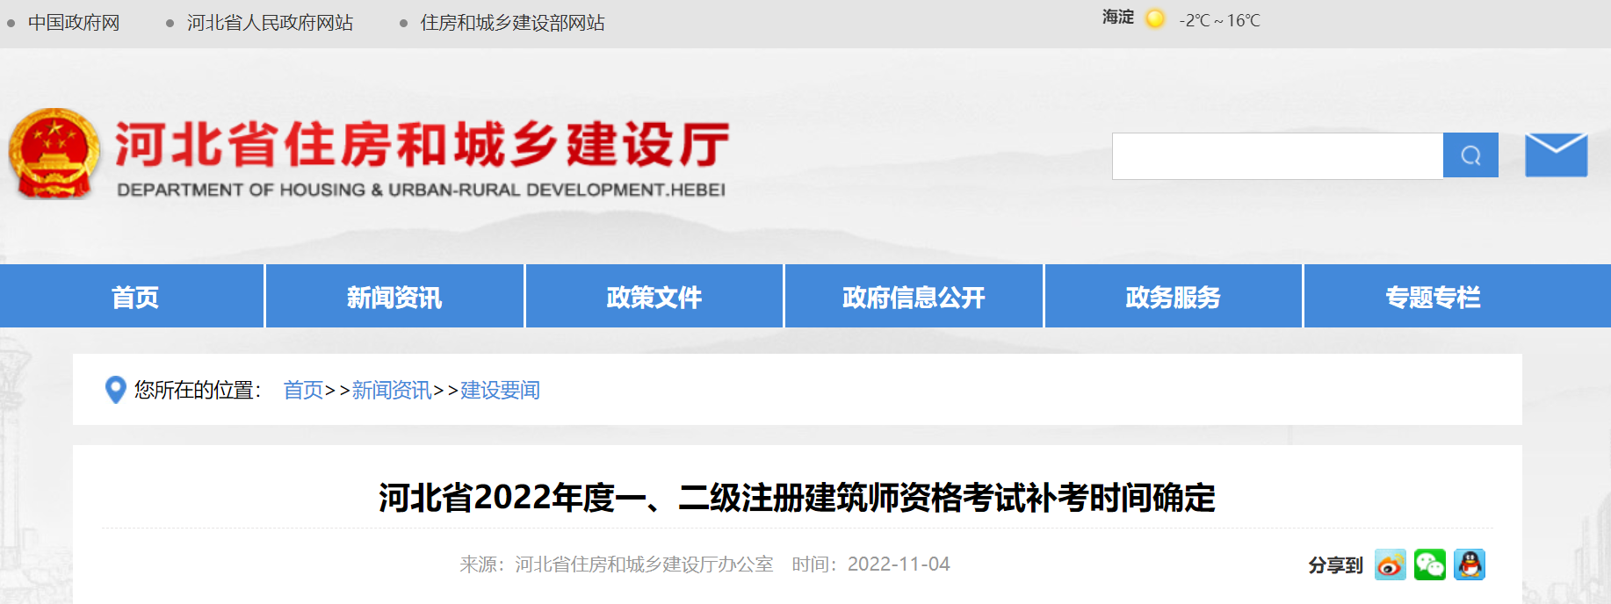The image size is (1611, 604).
Task: Open the 河北省人民政府网站 link
Action: click(270, 23)
